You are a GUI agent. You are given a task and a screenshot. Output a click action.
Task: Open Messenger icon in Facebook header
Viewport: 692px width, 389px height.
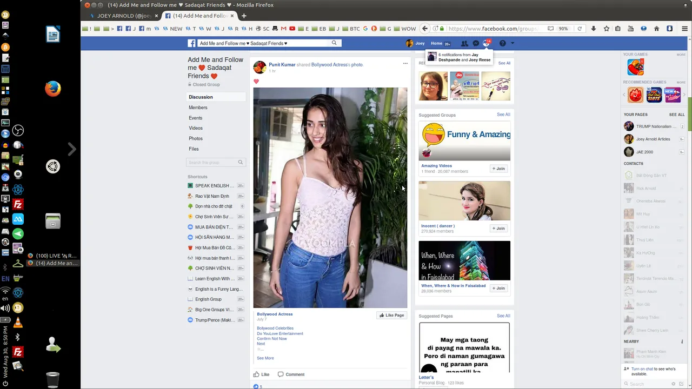(x=476, y=43)
